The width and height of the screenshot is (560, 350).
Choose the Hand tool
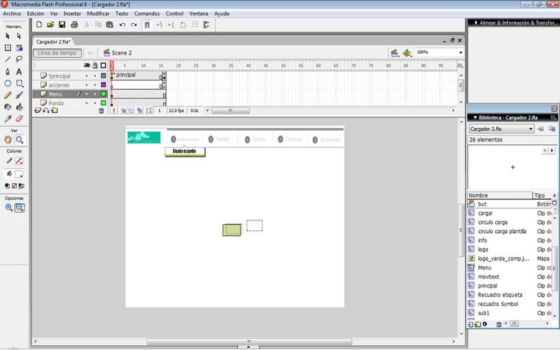pos(8,140)
